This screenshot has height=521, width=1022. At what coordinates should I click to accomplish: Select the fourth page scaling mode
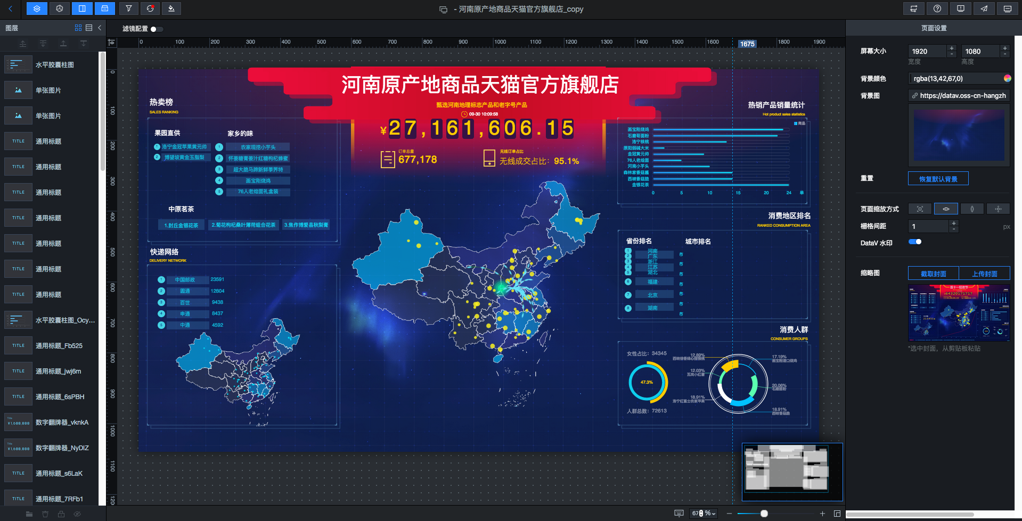998,209
